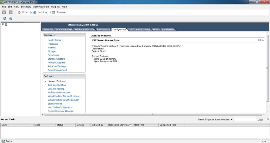
Task: Open Authentication Services link
Action: click(59, 92)
